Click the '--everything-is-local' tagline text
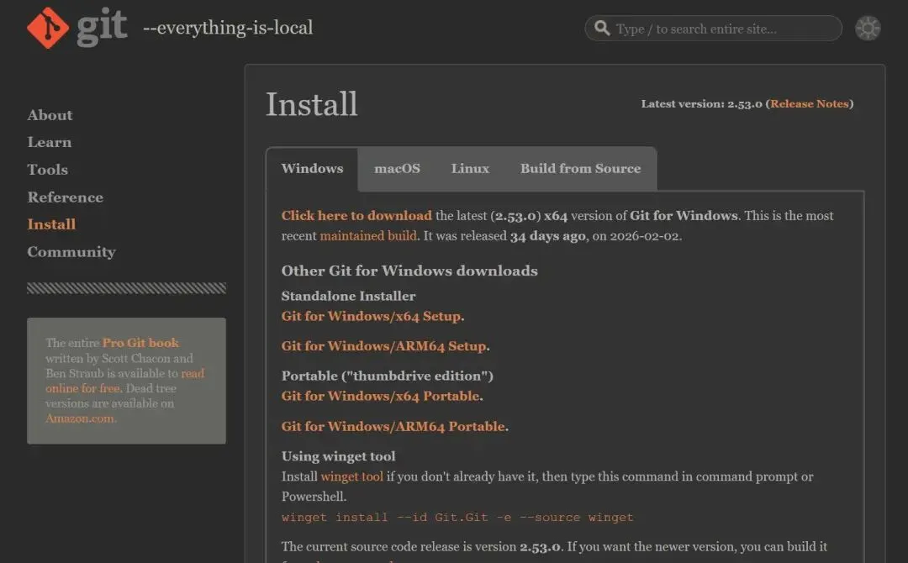 pyautogui.click(x=228, y=28)
